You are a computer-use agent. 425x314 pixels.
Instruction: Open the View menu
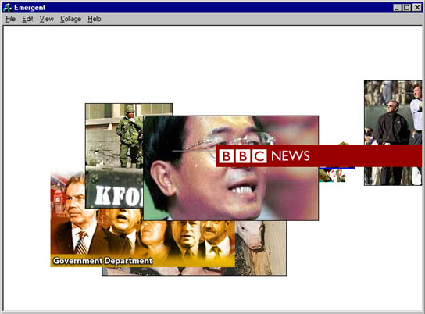pyautogui.click(x=47, y=19)
